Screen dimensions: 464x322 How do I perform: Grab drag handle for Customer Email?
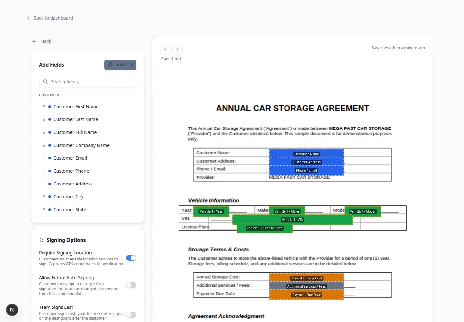point(44,158)
